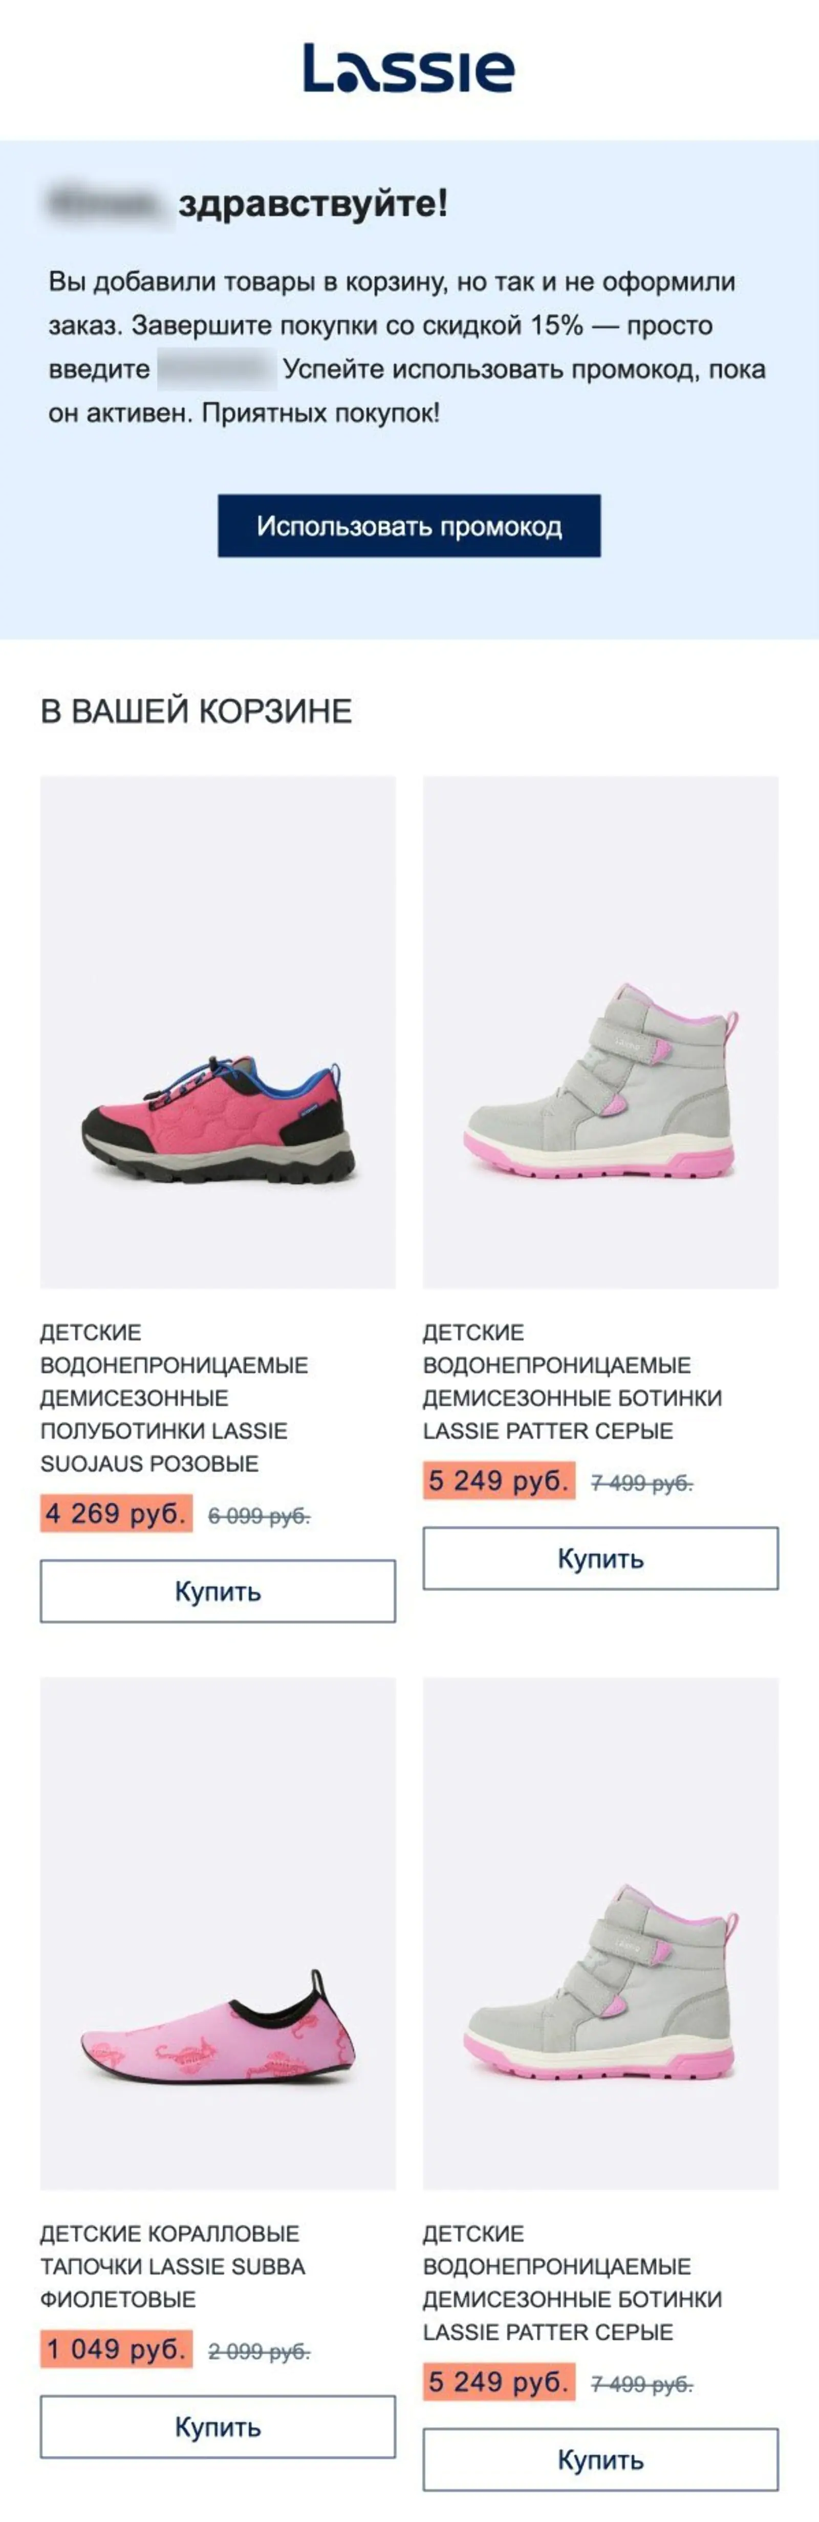This screenshot has height=2522, width=819.
Task: Click «Купить» under the second Patter boots
Action: click(601, 2460)
